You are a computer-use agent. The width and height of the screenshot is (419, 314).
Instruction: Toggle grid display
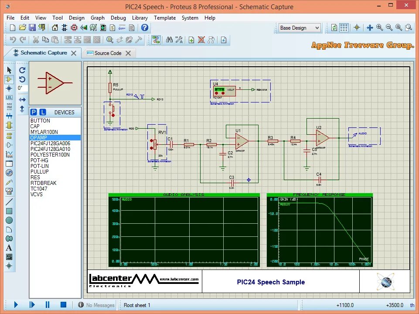[344, 27]
